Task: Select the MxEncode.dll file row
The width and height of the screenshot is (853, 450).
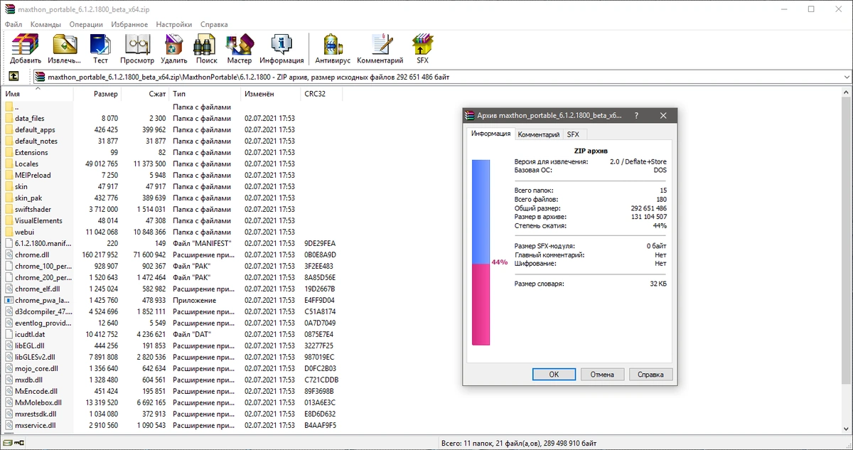Action: point(172,392)
